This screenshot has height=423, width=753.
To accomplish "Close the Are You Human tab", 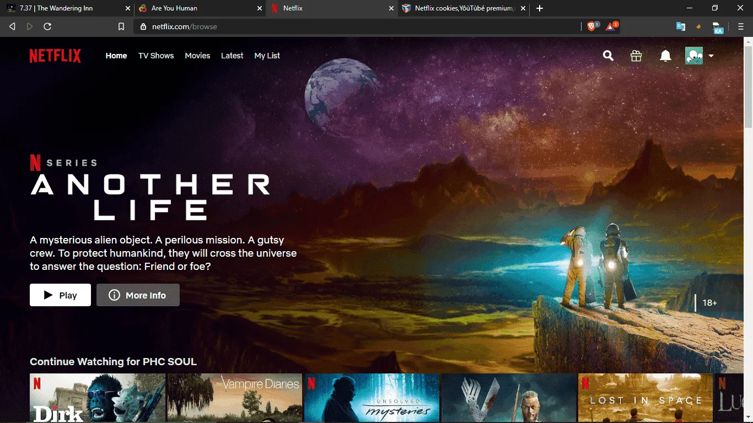I will (260, 8).
